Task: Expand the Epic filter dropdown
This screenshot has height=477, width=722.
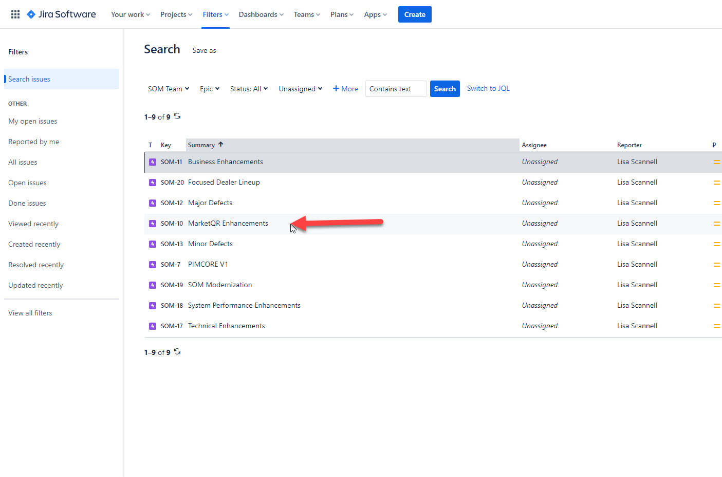Action: point(209,88)
